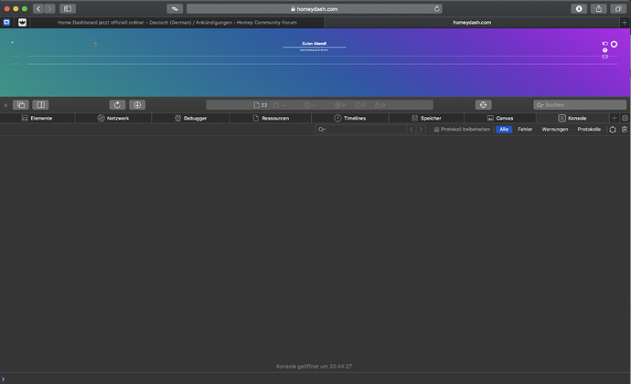Click the Web Inspector download archive button
This screenshot has width=631, height=384.
click(x=137, y=104)
